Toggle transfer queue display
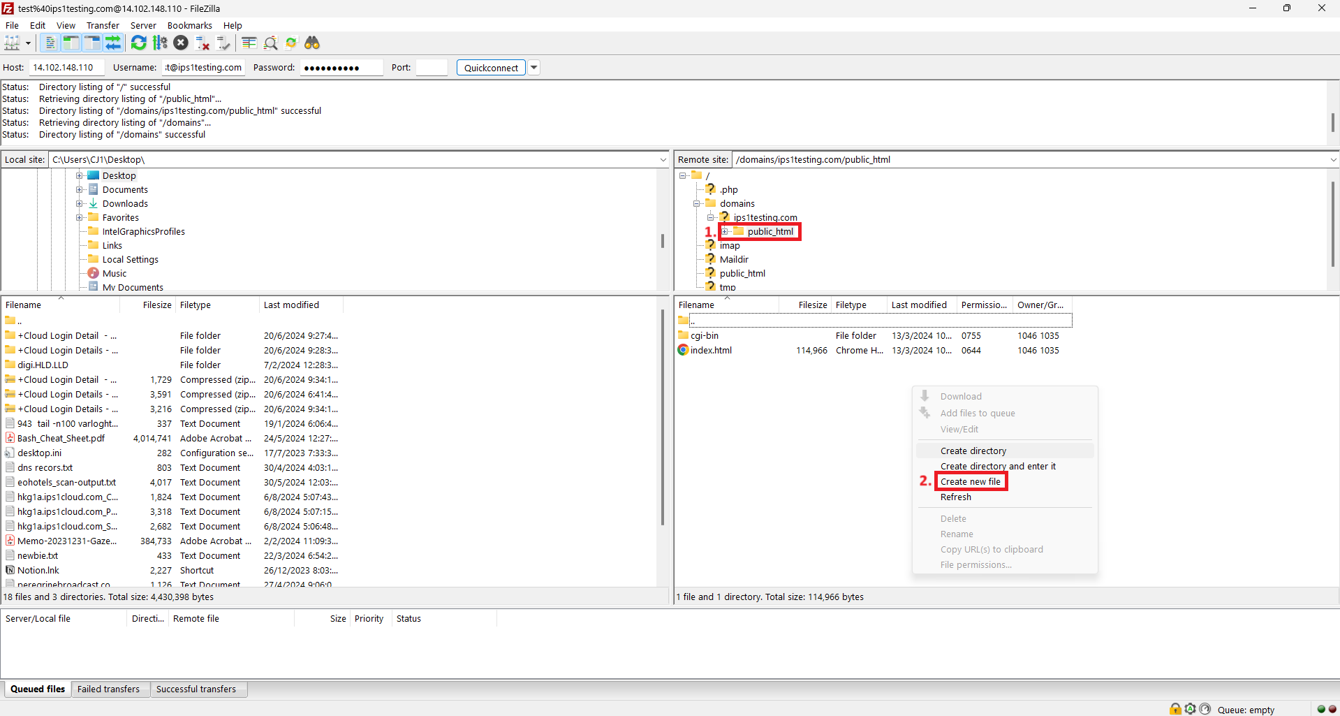1340x716 pixels. 113,43
